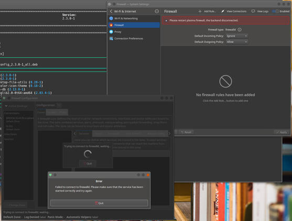Open View Logs from the firewall toolbar
Viewport: 292px width, 221px height.
260,11
